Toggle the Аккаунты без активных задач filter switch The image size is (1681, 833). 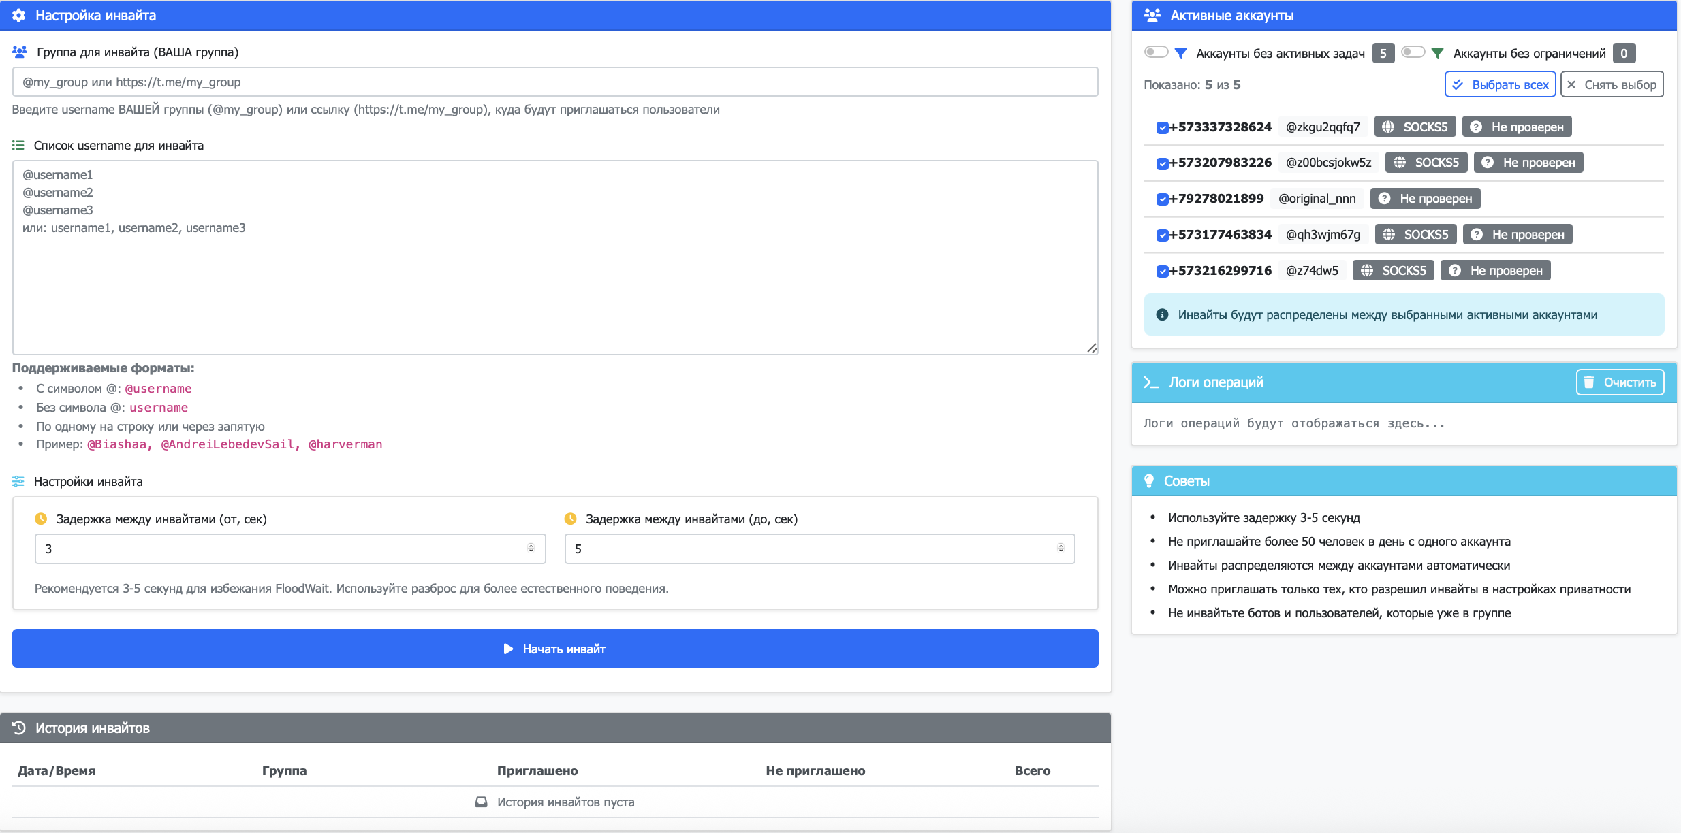point(1156,52)
